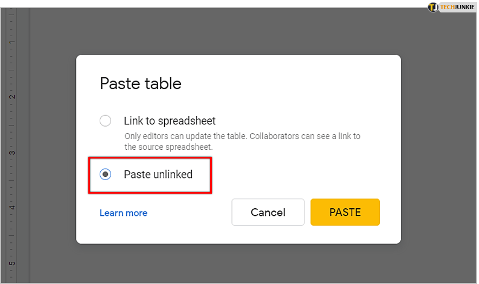Select the Paste unlinked radio button
This screenshot has width=479, height=284.
[106, 174]
